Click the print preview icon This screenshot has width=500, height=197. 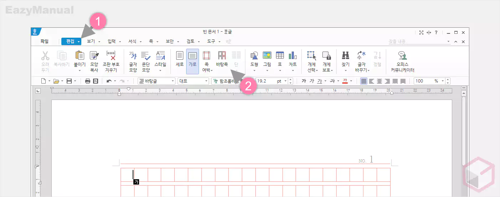96,81
